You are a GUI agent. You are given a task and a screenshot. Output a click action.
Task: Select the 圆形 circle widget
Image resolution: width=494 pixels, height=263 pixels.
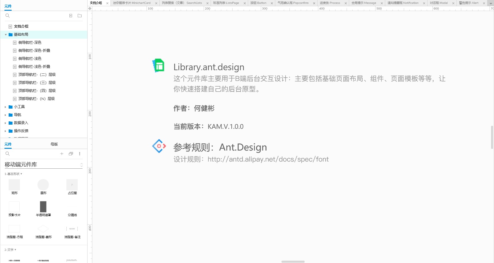click(x=43, y=187)
